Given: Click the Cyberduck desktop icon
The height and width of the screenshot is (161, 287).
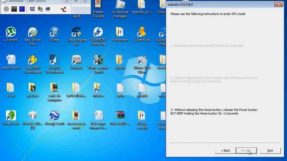Looking at the screenshot, I should pyautogui.click(x=142, y=34).
